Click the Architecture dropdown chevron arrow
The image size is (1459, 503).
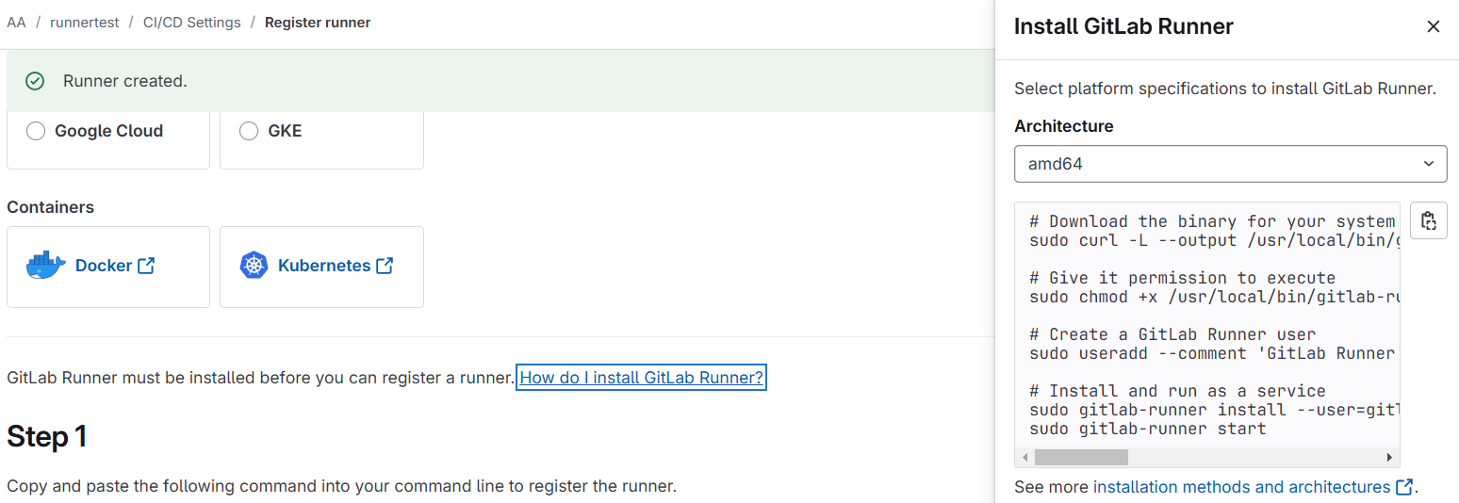(1428, 164)
